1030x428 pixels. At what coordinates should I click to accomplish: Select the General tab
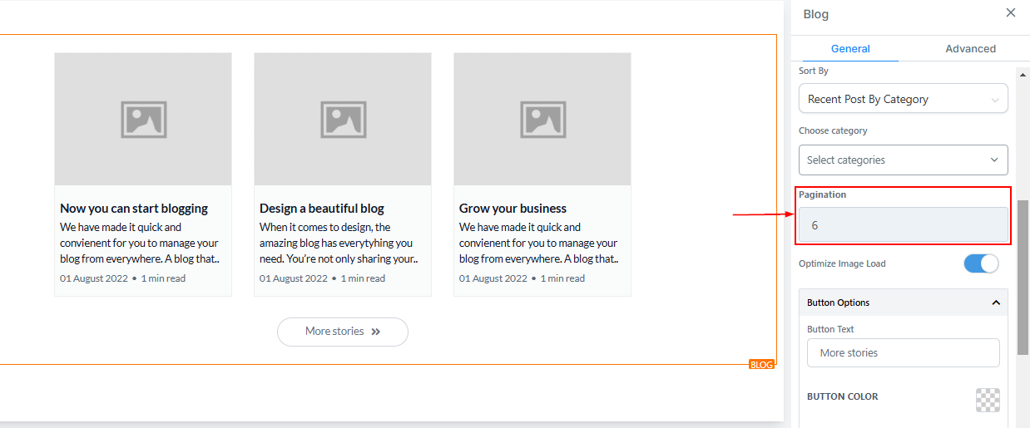pyautogui.click(x=850, y=49)
